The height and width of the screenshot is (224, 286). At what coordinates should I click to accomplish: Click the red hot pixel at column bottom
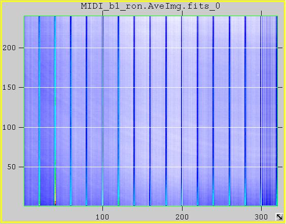pyautogui.click(x=55, y=203)
